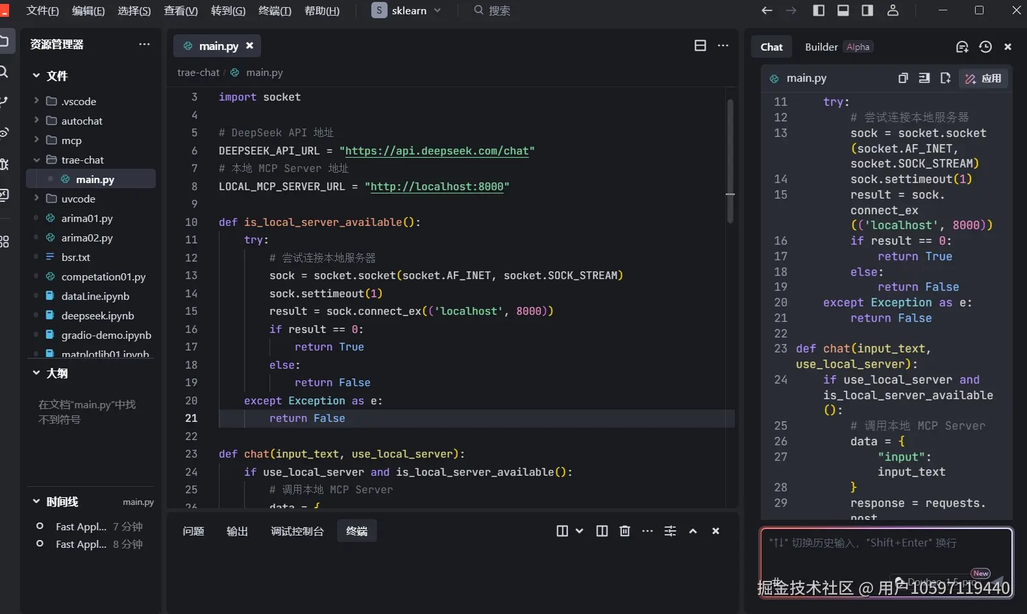
Task: Click the split terminal icon
Action: (x=602, y=531)
